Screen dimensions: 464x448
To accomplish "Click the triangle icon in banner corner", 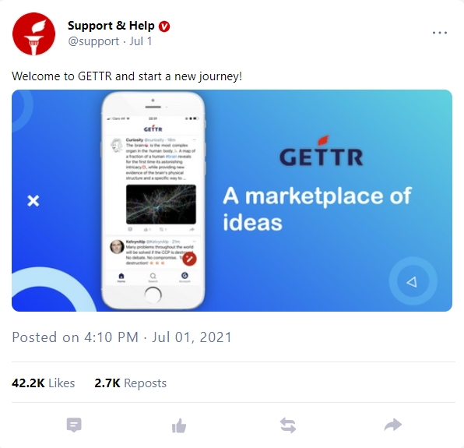I will pyautogui.click(x=412, y=281).
